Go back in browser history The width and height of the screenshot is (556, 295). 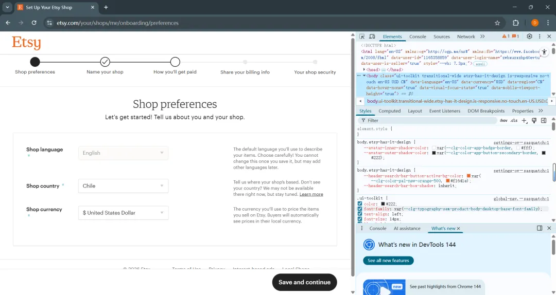pos(8,23)
